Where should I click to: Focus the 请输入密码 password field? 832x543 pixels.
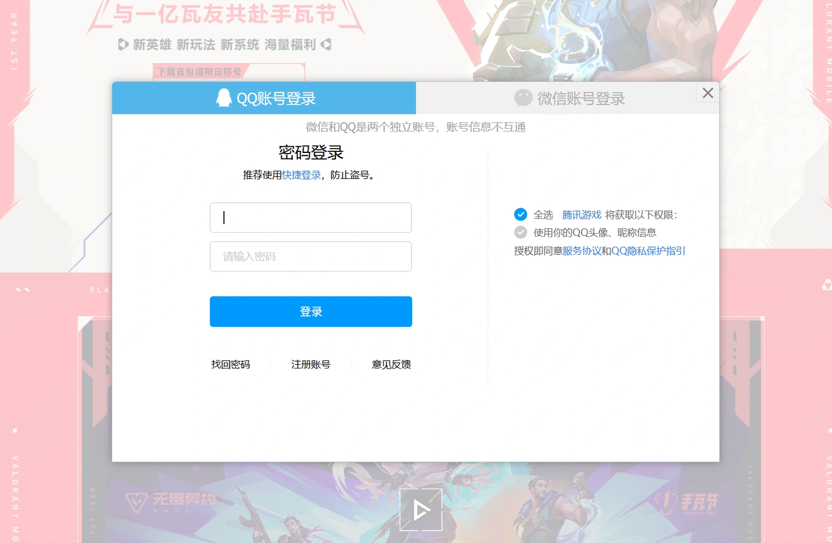point(311,257)
